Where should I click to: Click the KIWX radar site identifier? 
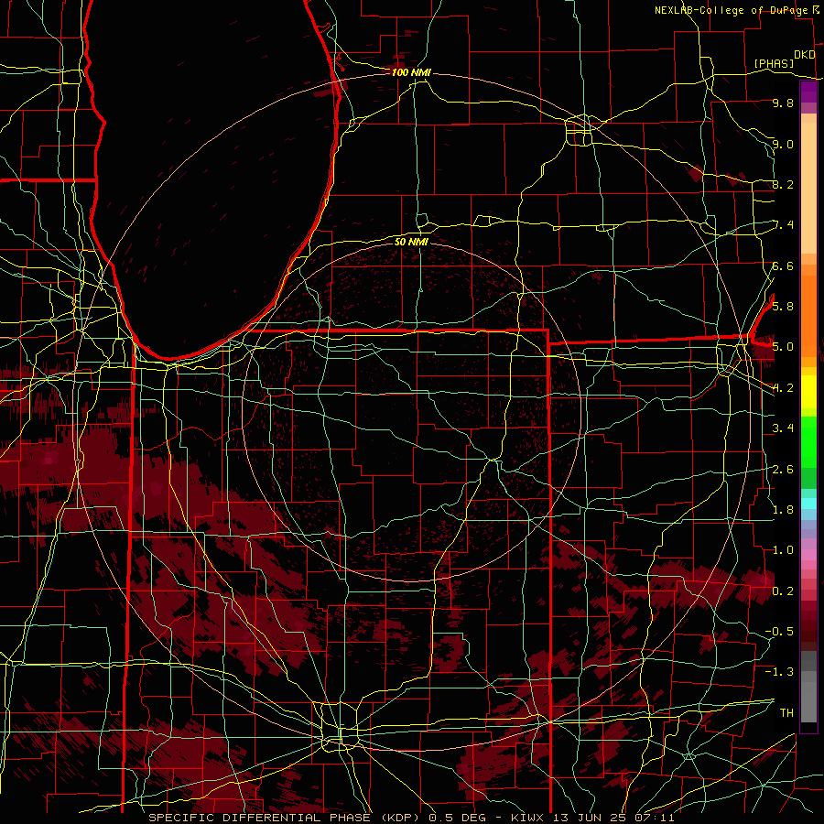(529, 818)
